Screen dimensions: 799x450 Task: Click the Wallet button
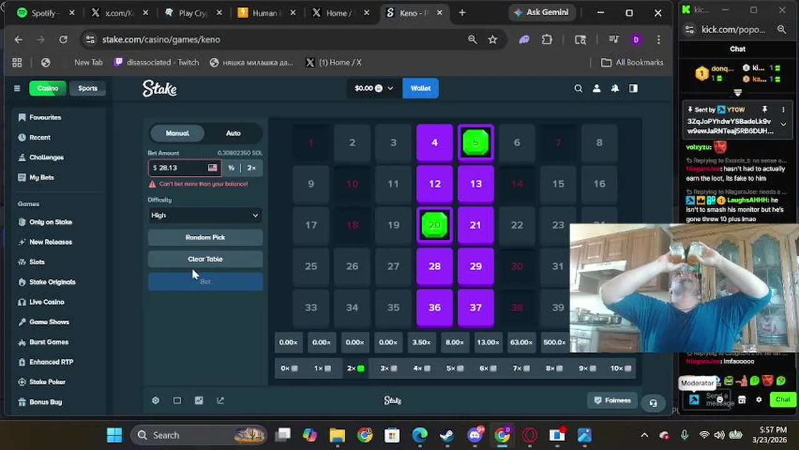click(x=421, y=88)
